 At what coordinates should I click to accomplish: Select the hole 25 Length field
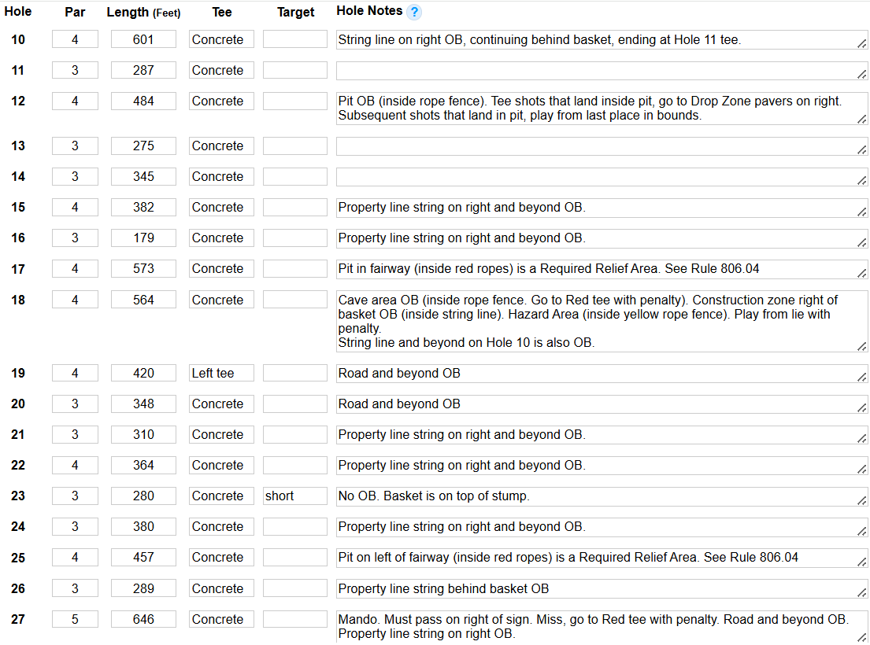(143, 557)
